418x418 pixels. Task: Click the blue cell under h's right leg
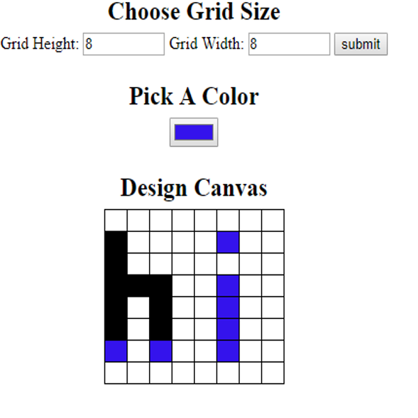tap(160, 351)
